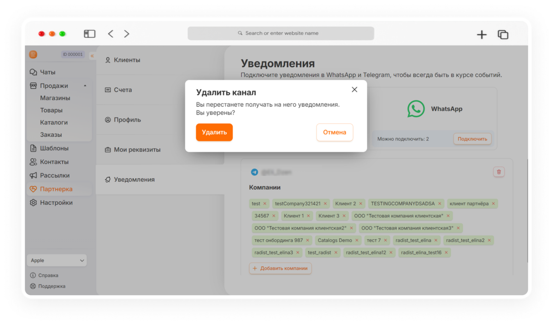Remove the TESTINGCOMPANYDSADSA tag

tap(440, 203)
